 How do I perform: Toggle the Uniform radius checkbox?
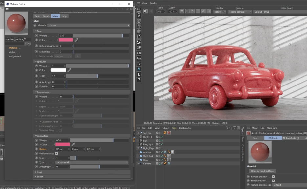point(57,153)
